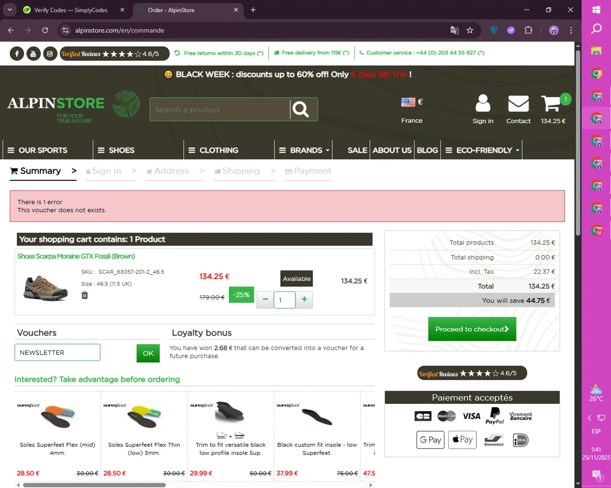Click the address bar URL
Viewport: 611px width, 488px height.
119,30
